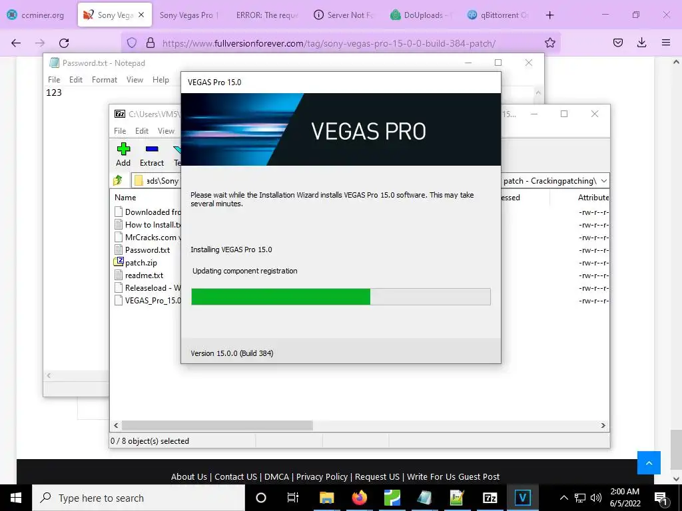Open the Edit menu in 7-Zip
Screen dimensions: 682x511
pos(141,131)
